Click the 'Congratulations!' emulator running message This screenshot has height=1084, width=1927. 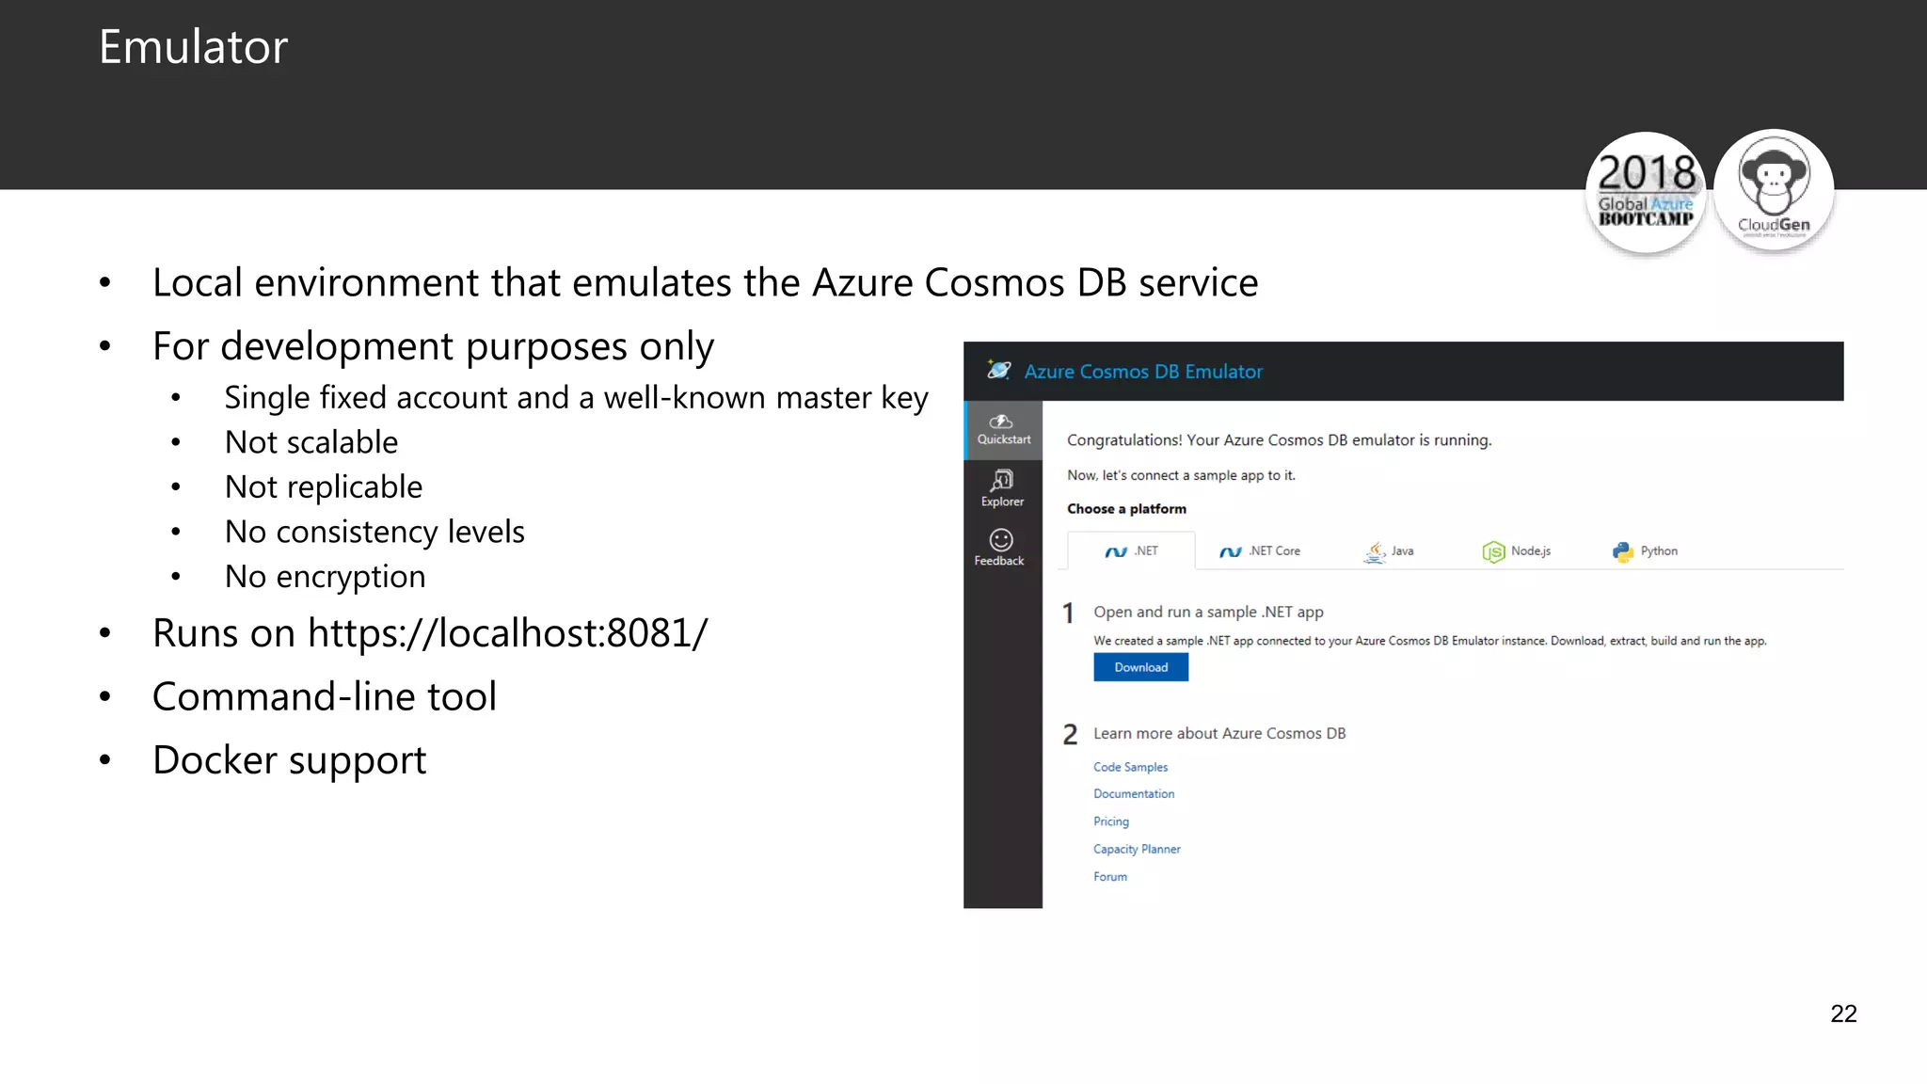click(x=1280, y=440)
